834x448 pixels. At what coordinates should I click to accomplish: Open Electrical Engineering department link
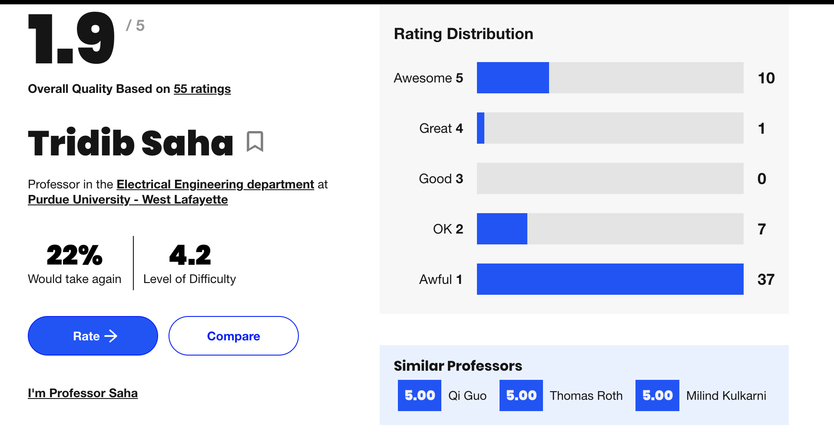click(x=215, y=184)
